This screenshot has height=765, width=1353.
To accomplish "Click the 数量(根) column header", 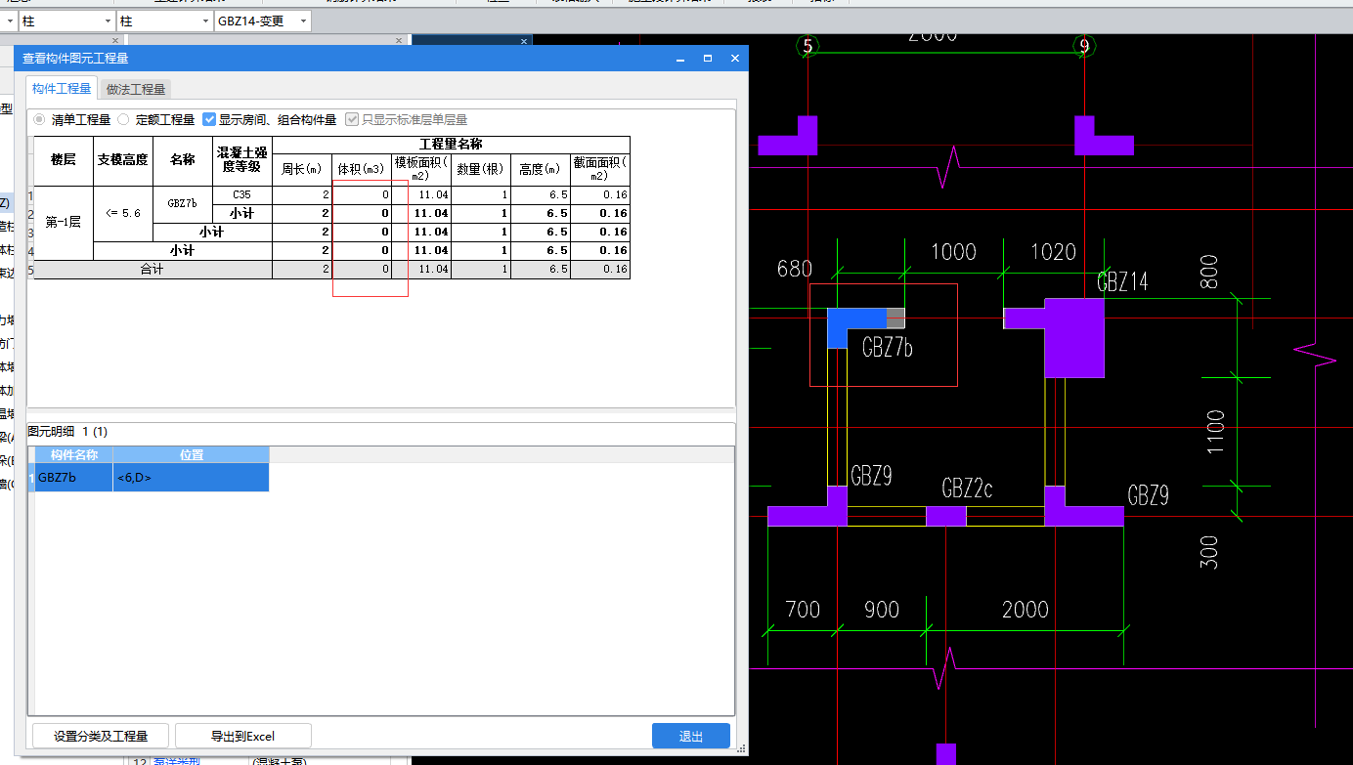I will (x=481, y=169).
